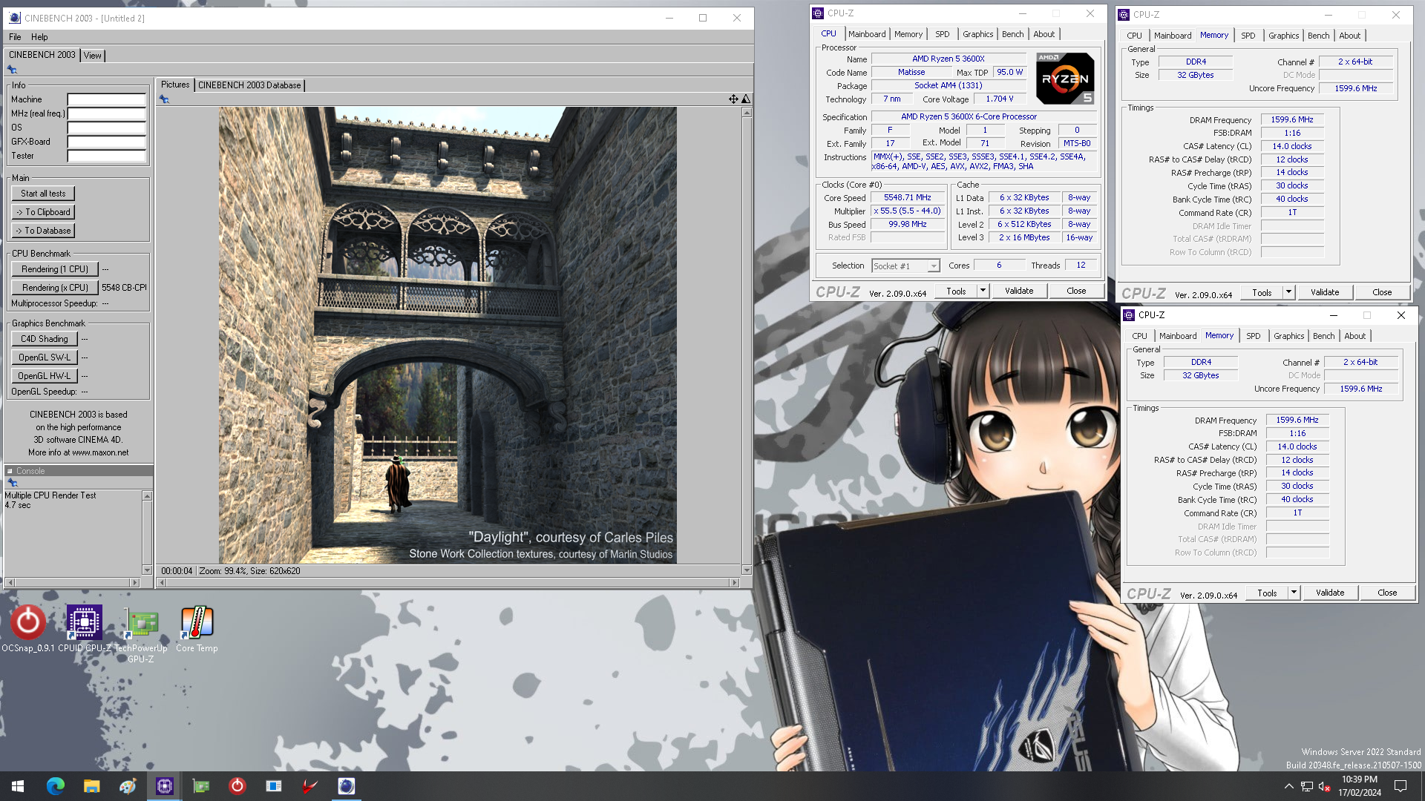Click the pin icon in Pictures panel
The image size is (1425, 801).
164,99
